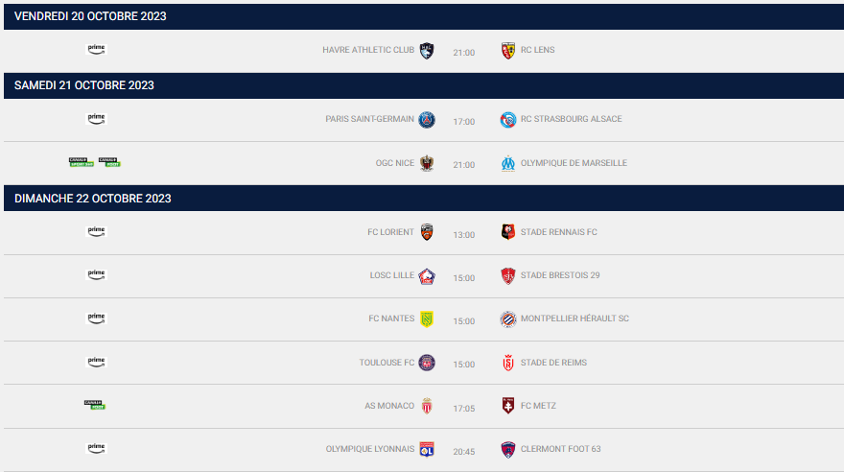Click the Prime Video logo for Havre match
Screen dimensions: 844x472
point(96,49)
